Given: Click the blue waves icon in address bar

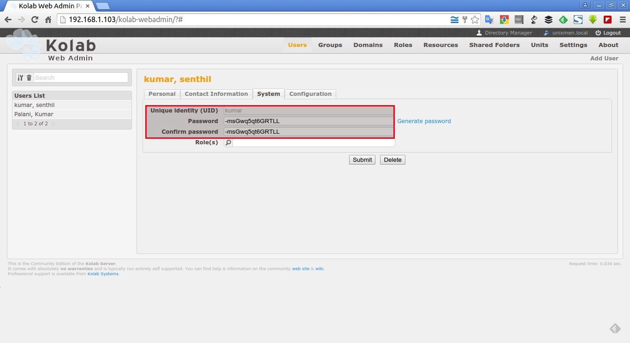Looking at the screenshot, I should click(455, 20).
